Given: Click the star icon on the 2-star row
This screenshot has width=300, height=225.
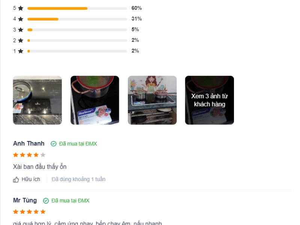Looking at the screenshot, I should (21, 40).
